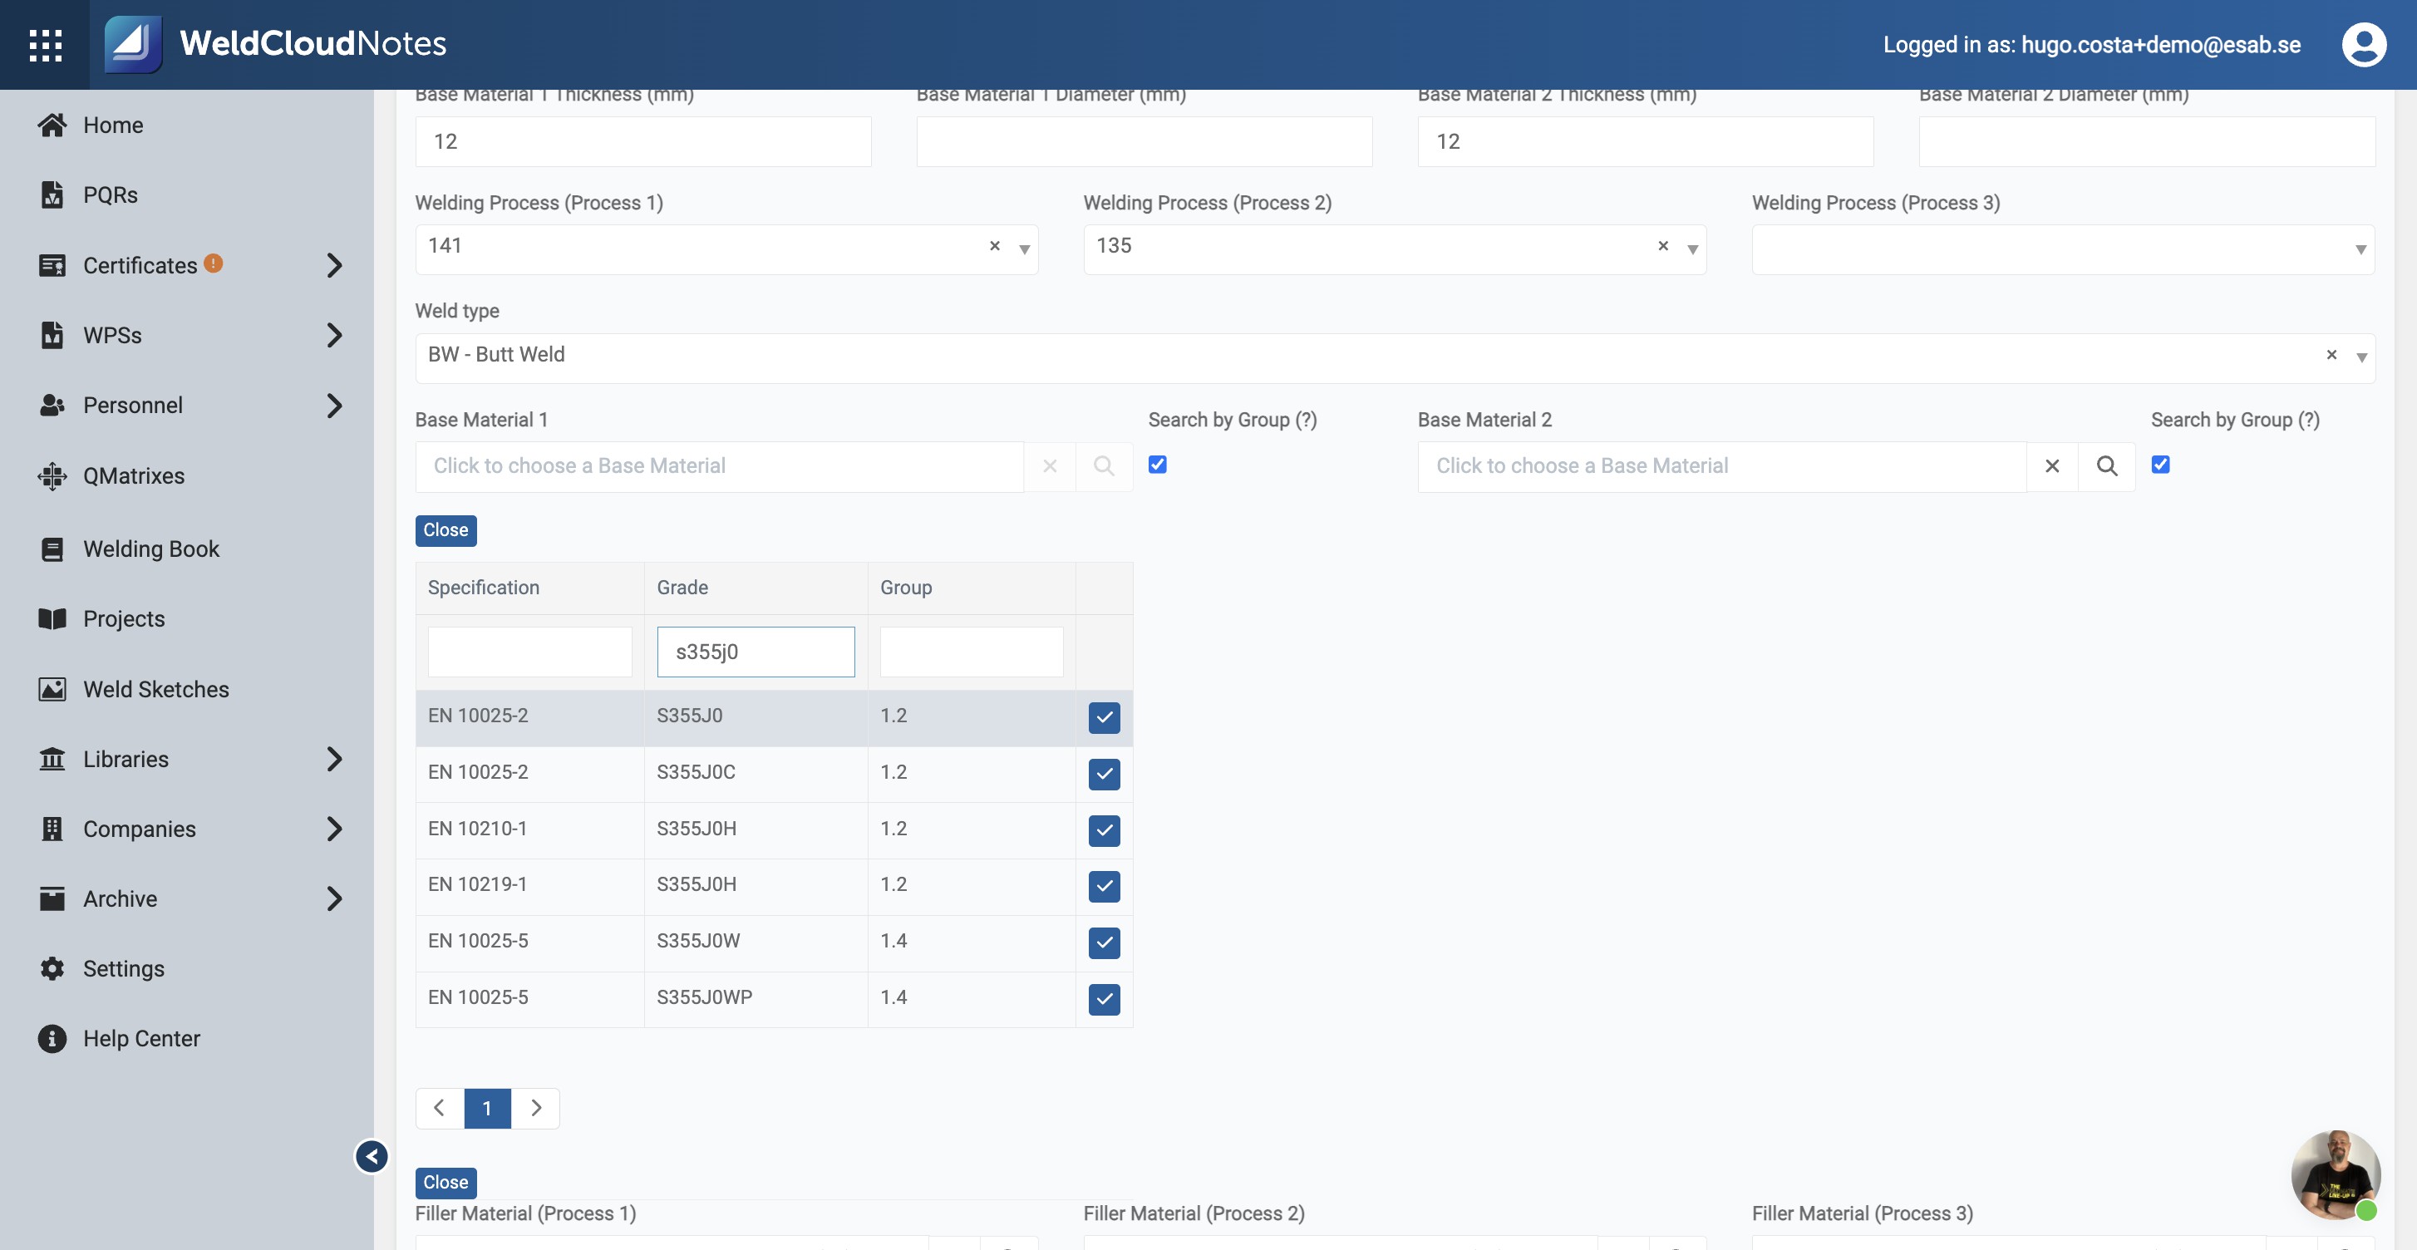
Task: Collapse the sidebar with the arrow button
Action: pyautogui.click(x=372, y=1156)
